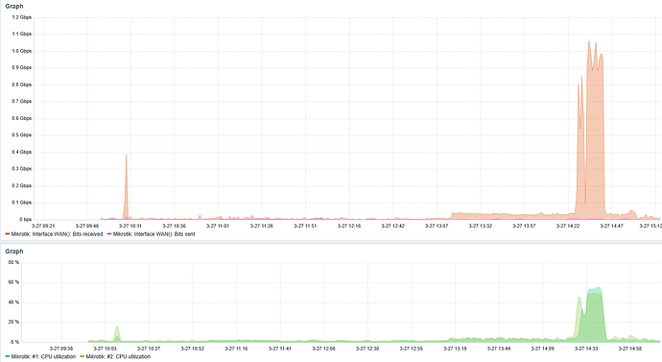Select the dark green CPU #1 legend swatch
The height and width of the screenshot is (362, 662).
pyautogui.click(x=7, y=356)
